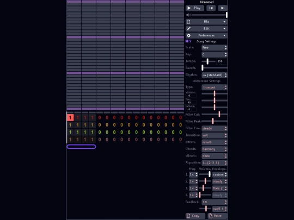Open operator 4 envelope dropdown
Viewport: 294px width, 220px height.
(219, 195)
